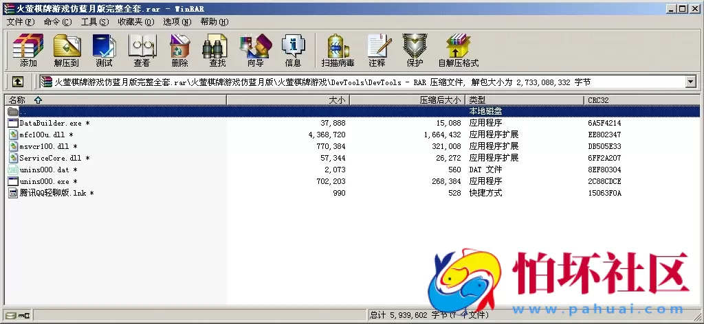
Task: Click 扫描病毒 (Virus scan) icon
Action: [338, 51]
